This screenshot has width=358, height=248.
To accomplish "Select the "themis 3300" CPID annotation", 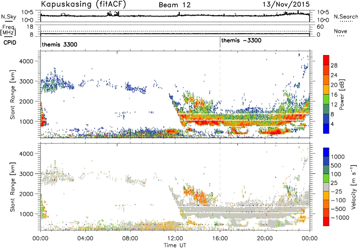I will [x=60, y=44].
